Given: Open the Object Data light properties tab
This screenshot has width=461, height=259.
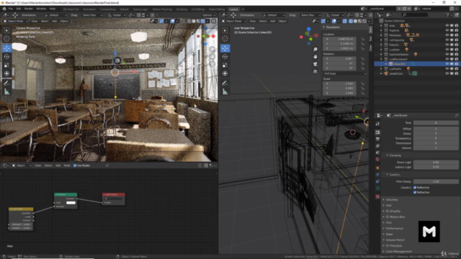Looking at the screenshot, I should [x=377, y=188].
